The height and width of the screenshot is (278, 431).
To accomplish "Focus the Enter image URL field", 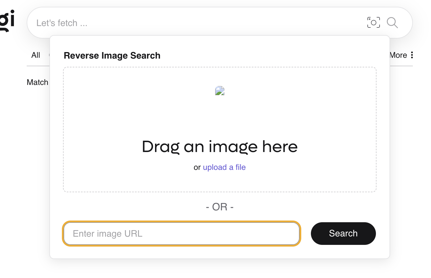I will pos(181,234).
